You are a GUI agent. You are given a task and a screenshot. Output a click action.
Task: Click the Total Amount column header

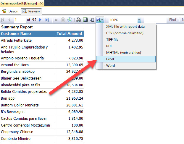click(70, 34)
